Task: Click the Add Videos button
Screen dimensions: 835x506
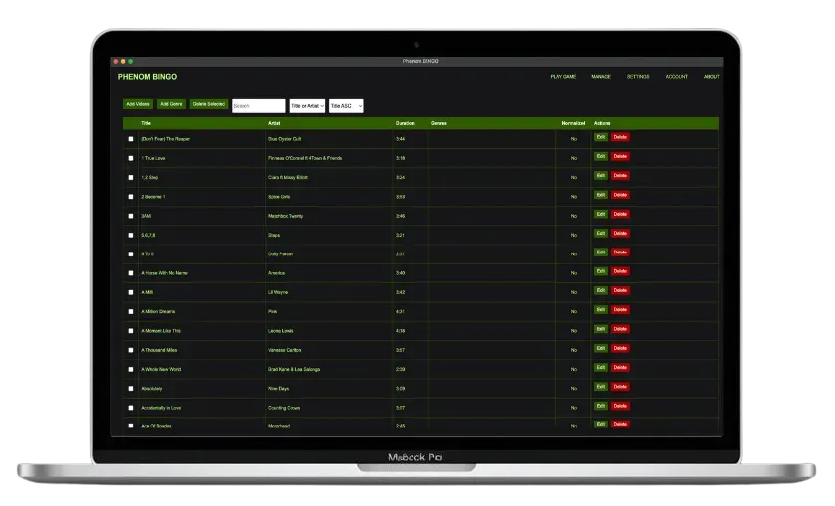Action: coord(138,104)
